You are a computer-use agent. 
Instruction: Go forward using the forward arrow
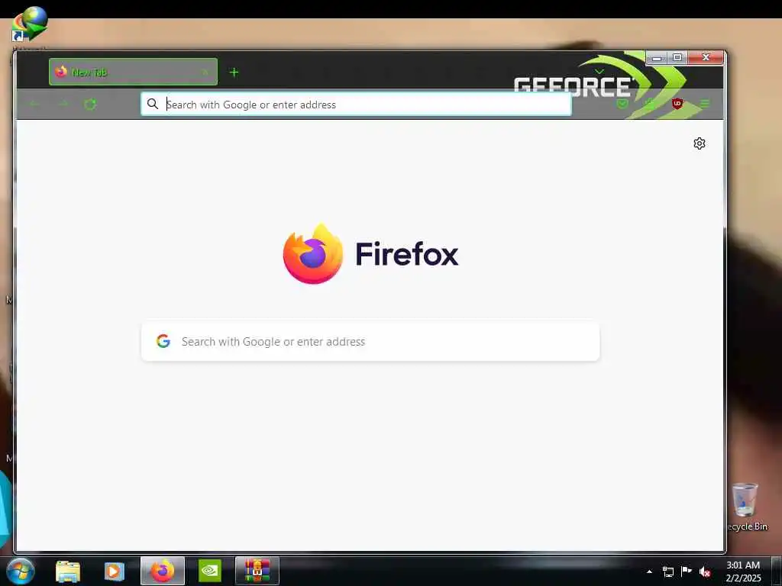pos(63,104)
